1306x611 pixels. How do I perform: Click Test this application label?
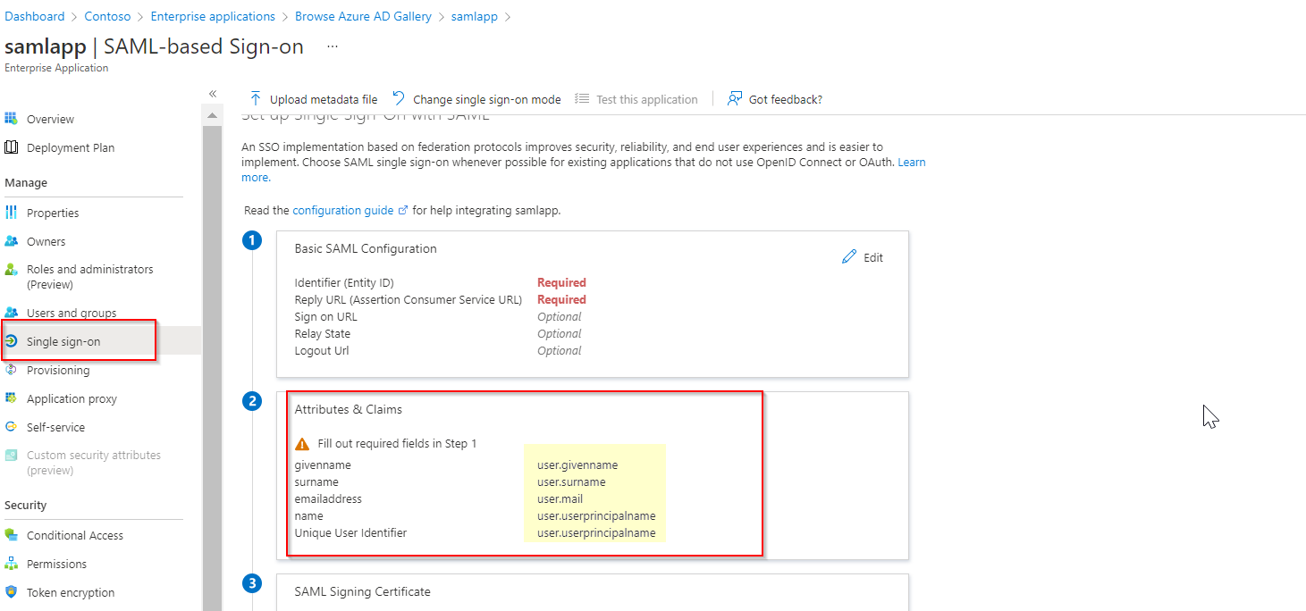point(647,99)
